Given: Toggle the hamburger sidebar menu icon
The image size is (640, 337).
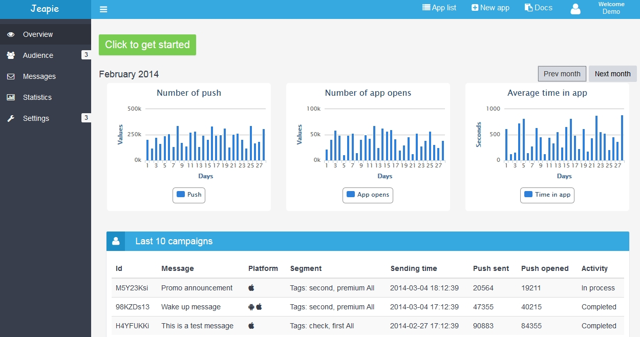Looking at the screenshot, I should [103, 9].
